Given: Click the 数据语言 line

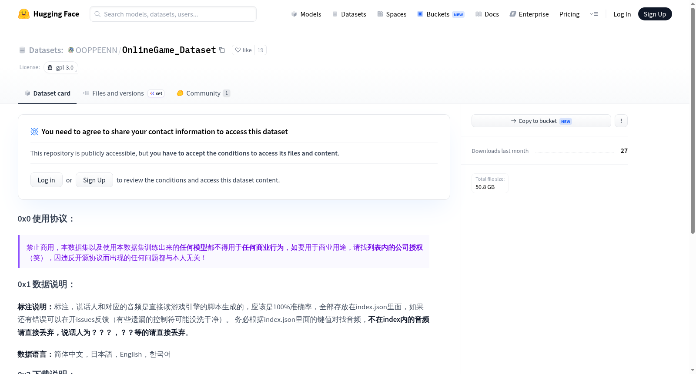Looking at the screenshot, I should tap(94, 354).
